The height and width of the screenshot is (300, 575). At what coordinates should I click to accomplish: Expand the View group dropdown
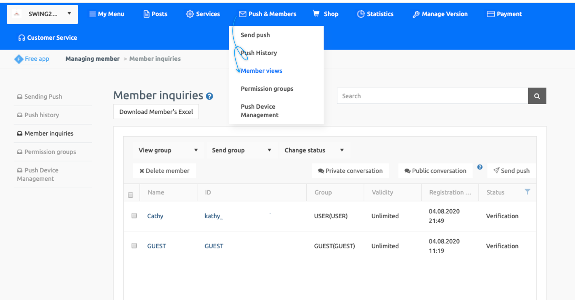pyautogui.click(x=168, y=150)
